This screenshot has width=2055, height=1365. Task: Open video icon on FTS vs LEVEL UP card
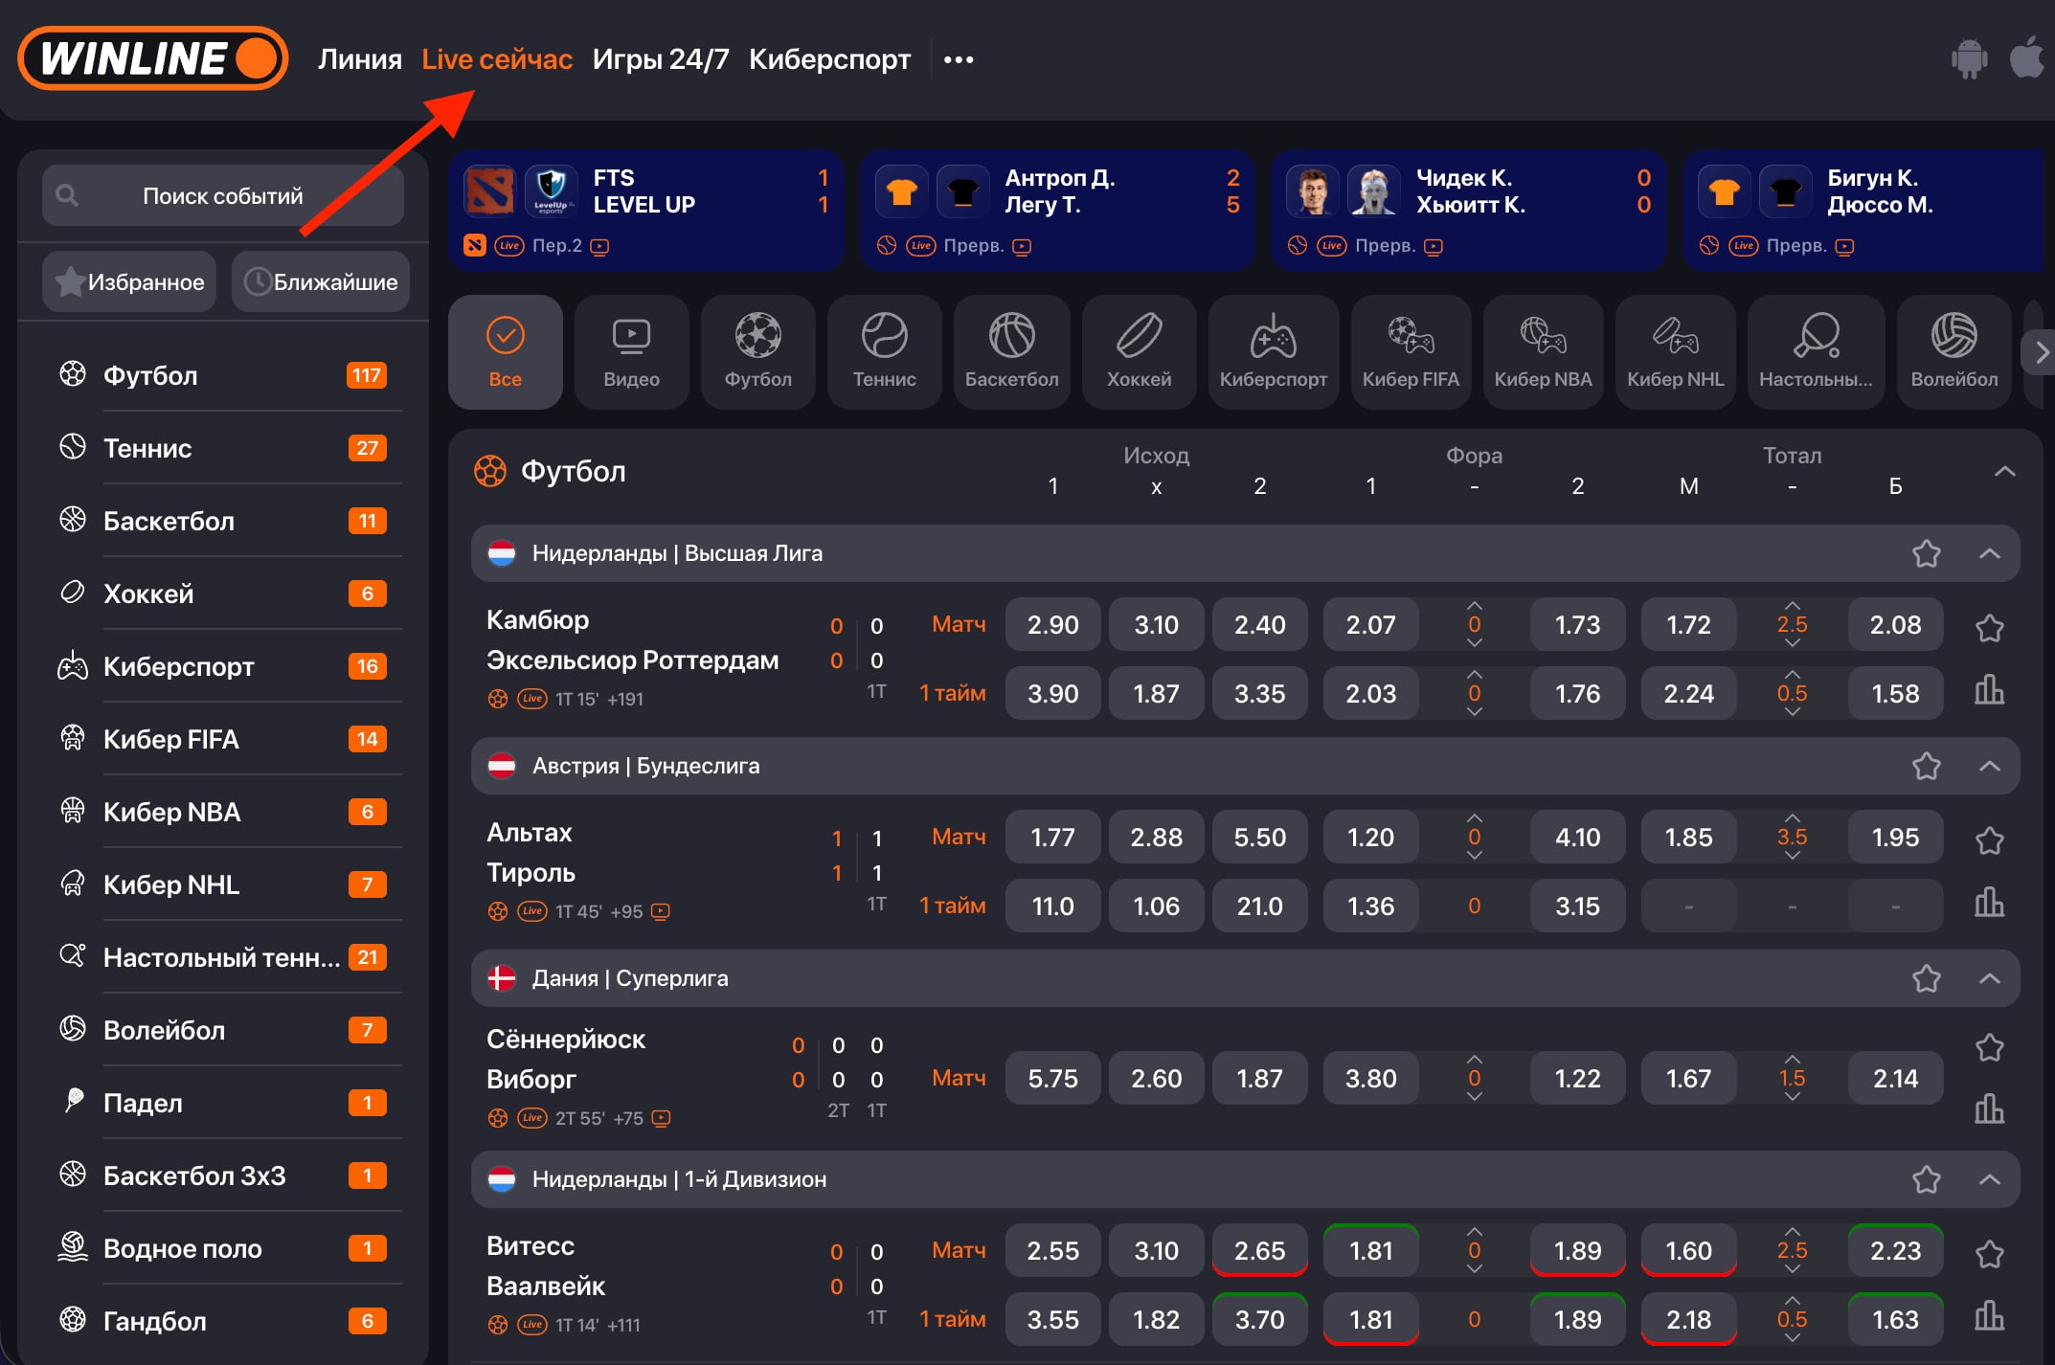pos(599,246)
